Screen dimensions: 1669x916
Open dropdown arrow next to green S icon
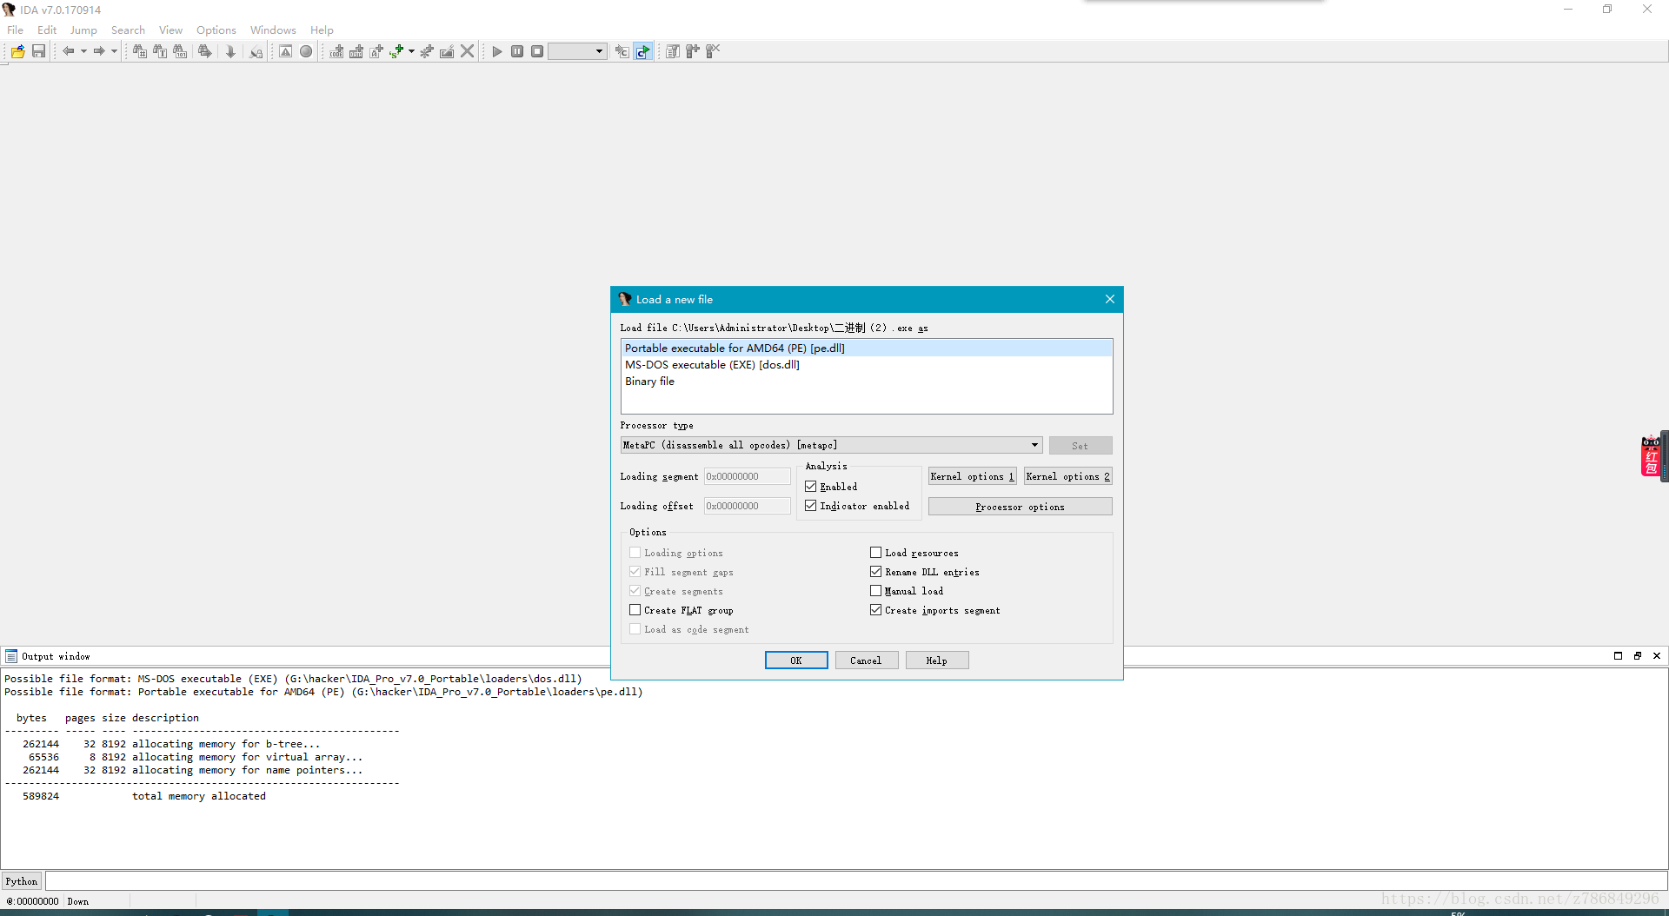(x=411, y=52)
